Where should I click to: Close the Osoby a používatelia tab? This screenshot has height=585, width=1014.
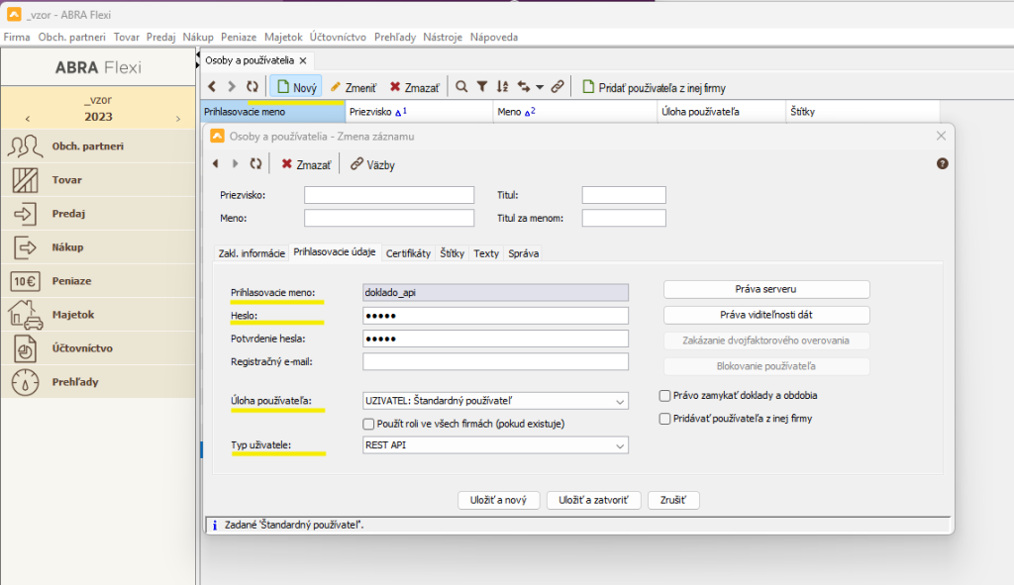pyautogui.click(x=303, y=60)
